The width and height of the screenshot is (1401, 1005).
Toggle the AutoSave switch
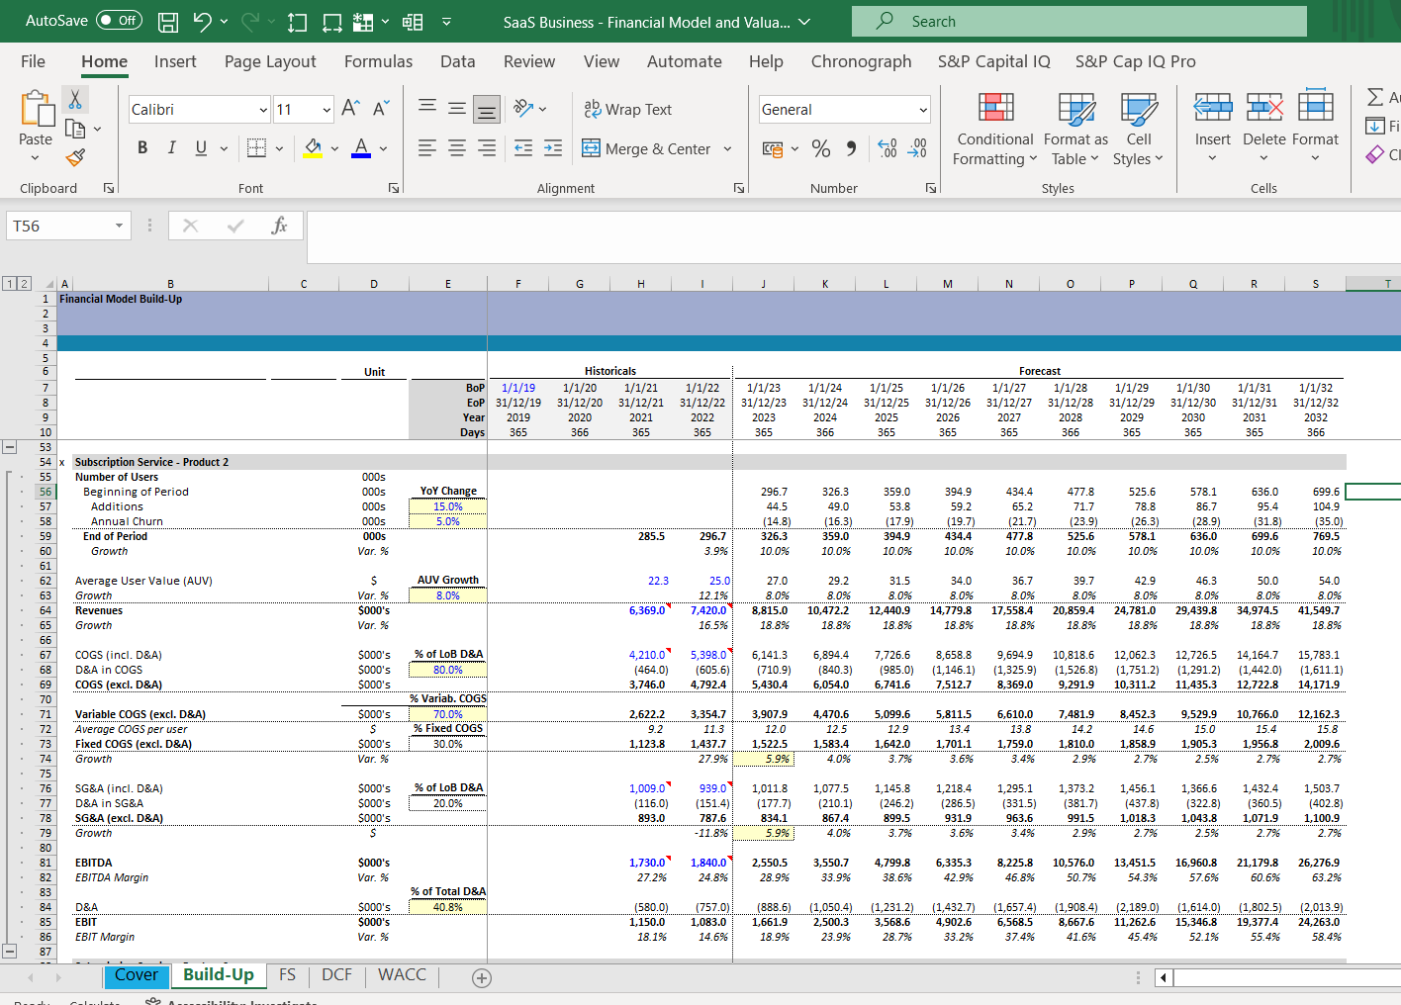(119, 21)
